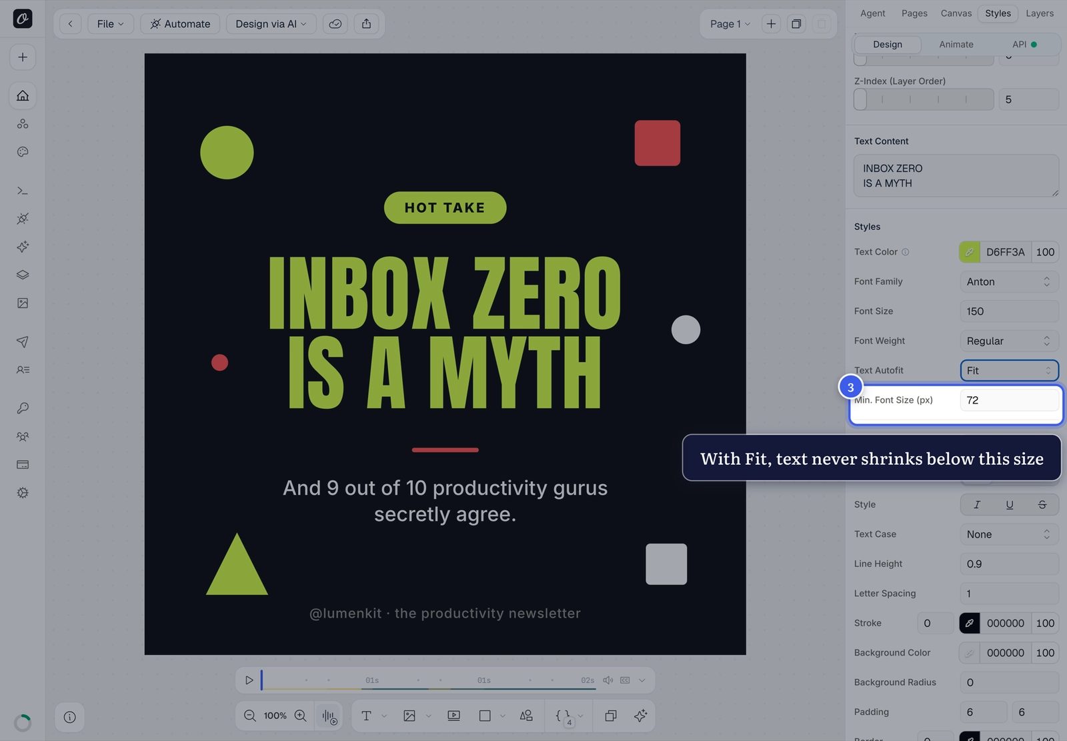Viewport: 1067px width, 741px height.
Task: Select the video slideshow tool
Action: 453,716
